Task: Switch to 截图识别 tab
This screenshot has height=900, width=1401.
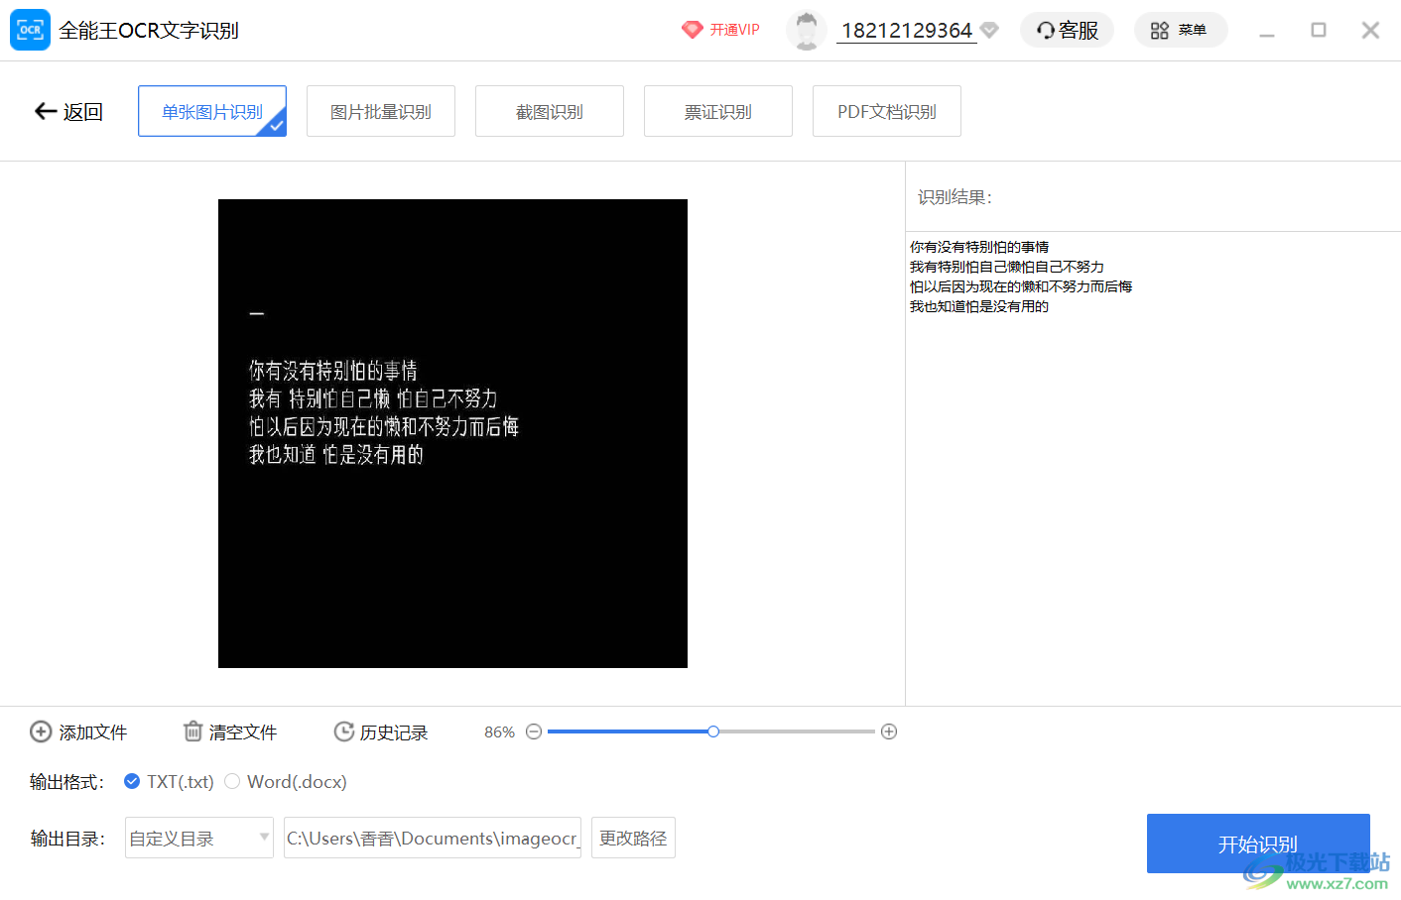Action: coord(550,111)
